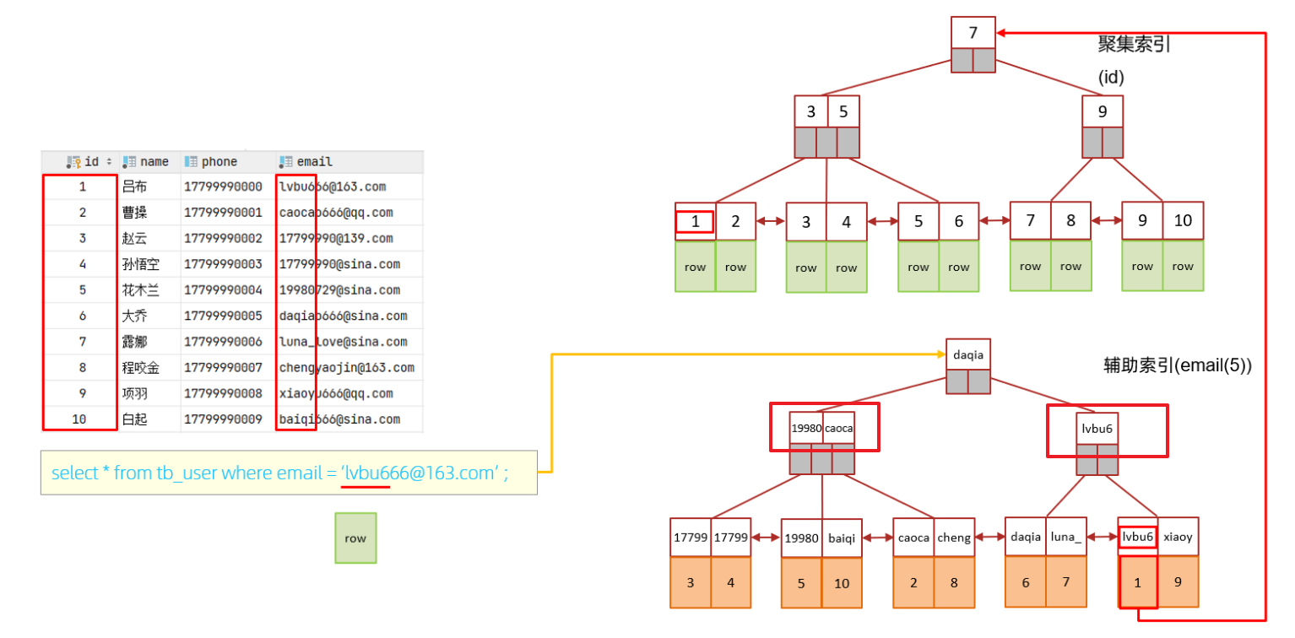Select phone cell 17799990005
This screenshot has width=1295, height=638.
(223, 316)
